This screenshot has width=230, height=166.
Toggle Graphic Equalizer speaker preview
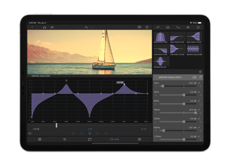click(194, 77)
